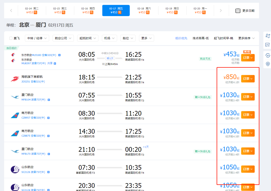Click the 当日低价 label
Viewport: 271px width, 191px height.
pos(12,48)
